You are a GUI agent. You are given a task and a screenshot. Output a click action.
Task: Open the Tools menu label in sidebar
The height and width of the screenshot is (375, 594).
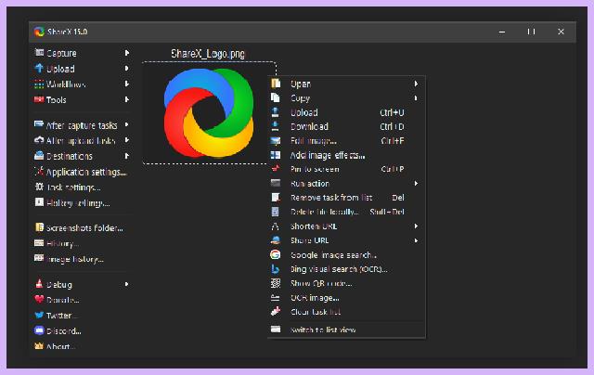tap(56, 100)
